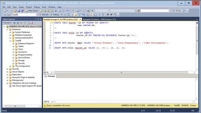Image resolution: width=201 pixels, height=113 pixels.
Task: Click the Save All icon
Action: click(22, 11)
